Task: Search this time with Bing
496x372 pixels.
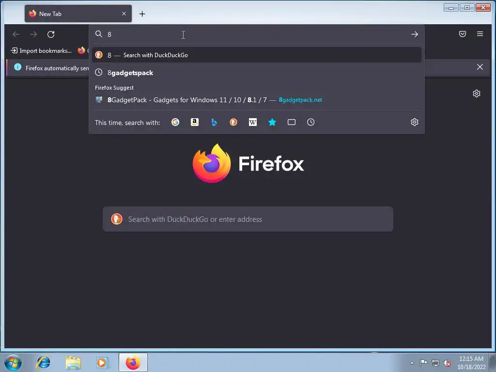Action: [x=214, y=122]
